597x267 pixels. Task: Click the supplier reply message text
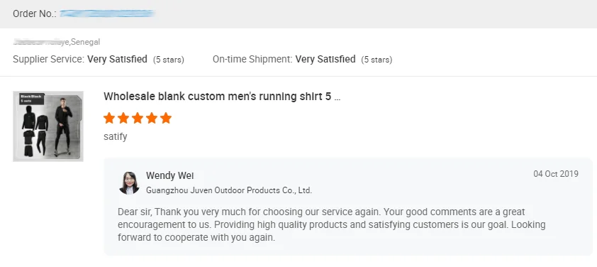(332, 224)
